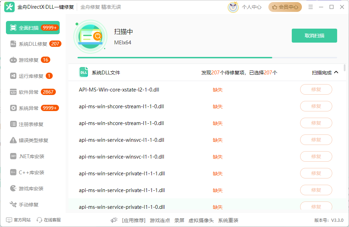Open 系统DLL修复 from the sidebar
Image resolution: width=349 pixels, height=227 pixels.
13,44
